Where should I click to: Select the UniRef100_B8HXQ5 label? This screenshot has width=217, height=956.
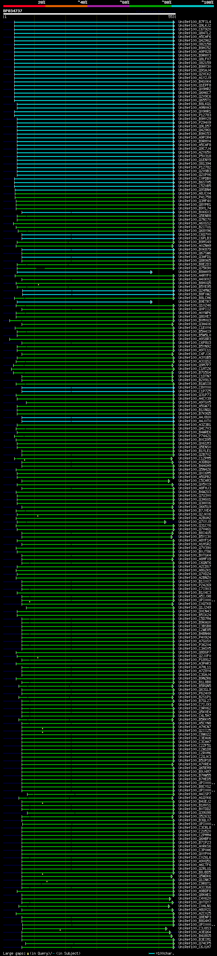(x=195, y=283)
